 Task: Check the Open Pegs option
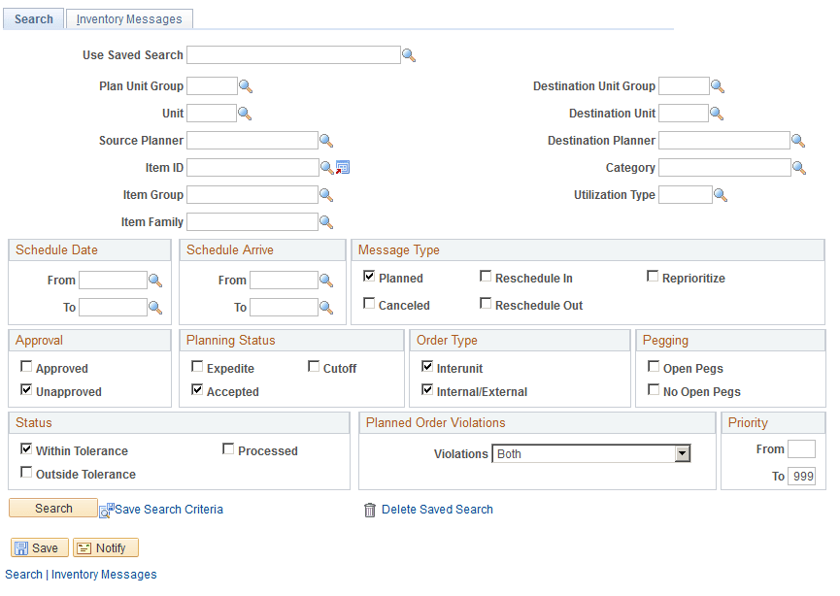pos(655,365)
